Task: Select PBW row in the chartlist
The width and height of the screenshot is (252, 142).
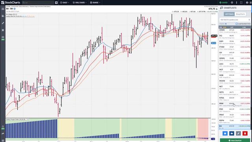Action: (x=235, y=104)
